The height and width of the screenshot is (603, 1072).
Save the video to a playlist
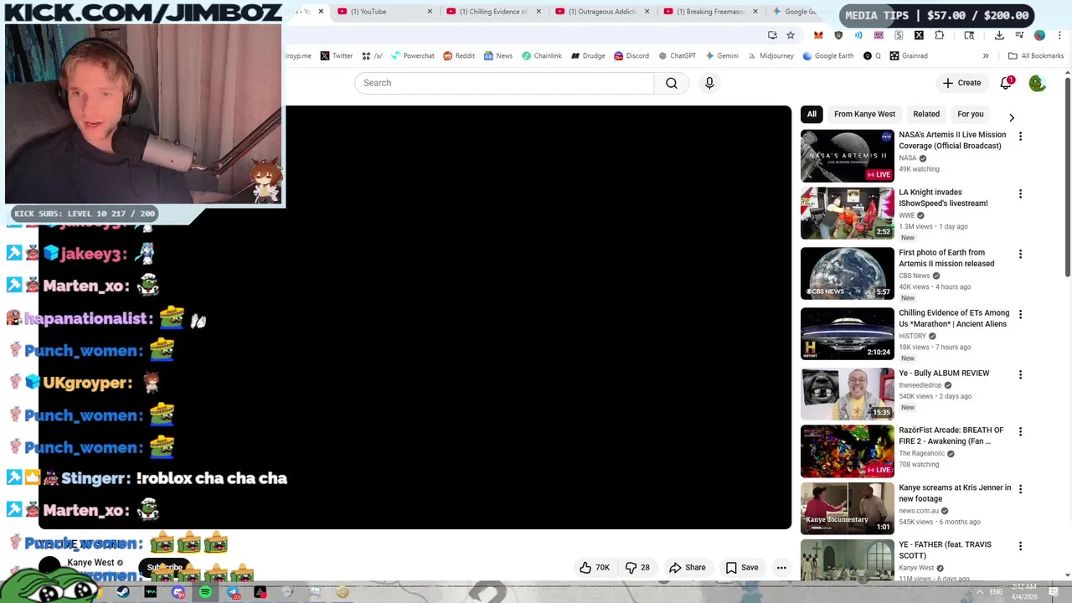pos(742,567)
